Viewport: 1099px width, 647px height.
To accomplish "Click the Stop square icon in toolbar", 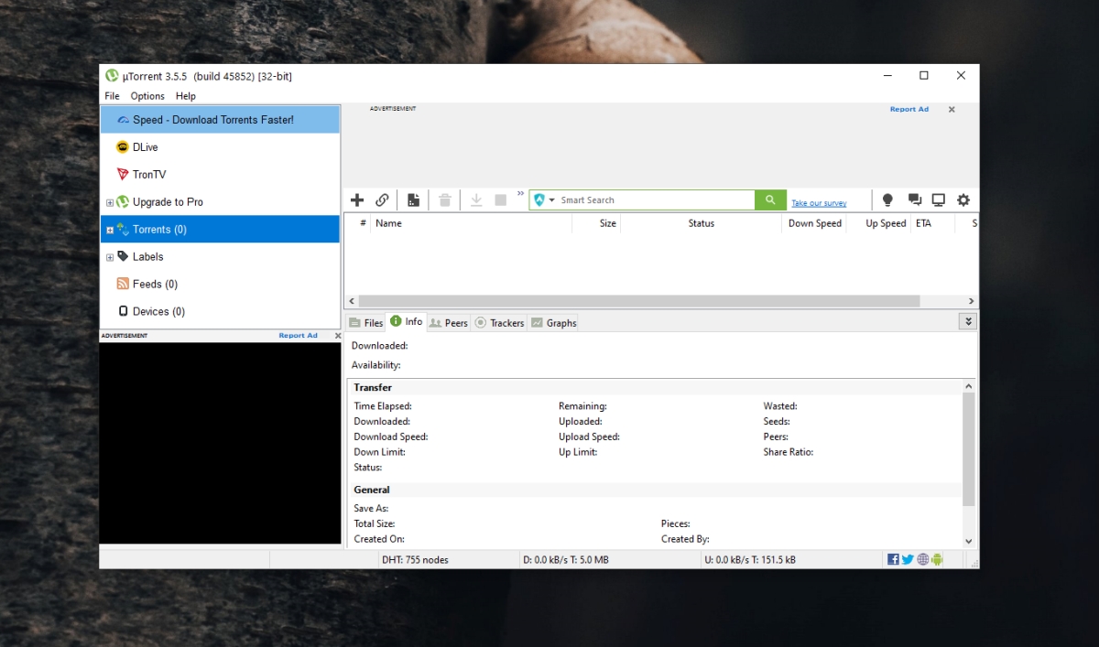I will coord(501,199).
